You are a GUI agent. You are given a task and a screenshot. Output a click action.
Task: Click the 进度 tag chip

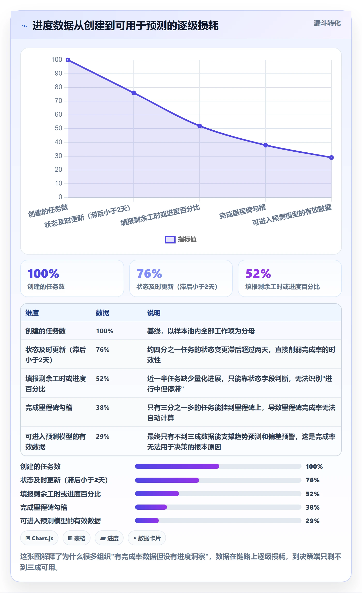(x=109, y=538)
